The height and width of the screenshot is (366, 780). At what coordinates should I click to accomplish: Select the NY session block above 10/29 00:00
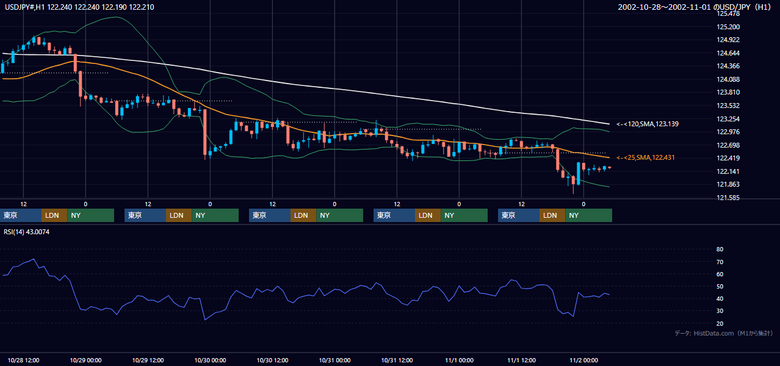(x=91, y=215)
